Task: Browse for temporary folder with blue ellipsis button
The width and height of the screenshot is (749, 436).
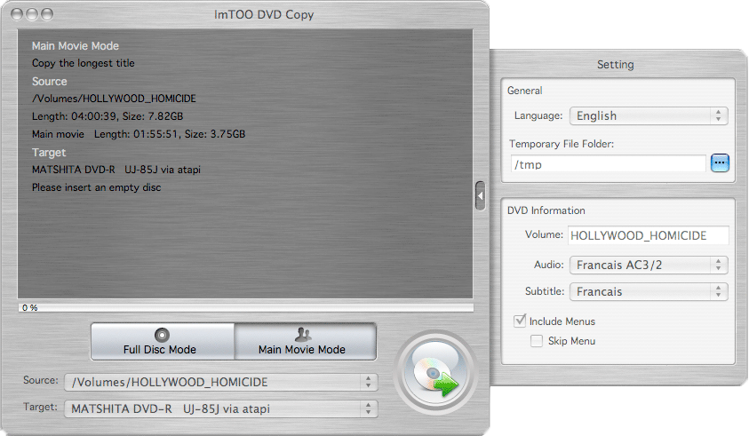Action: point(720,163)
